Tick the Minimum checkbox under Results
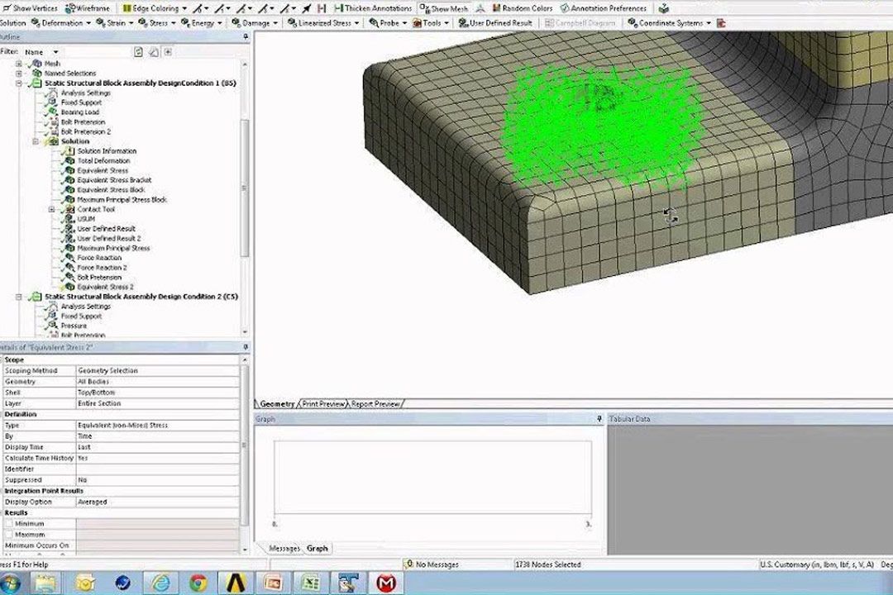Screen dimensions: 893x595 pos(9,524)
